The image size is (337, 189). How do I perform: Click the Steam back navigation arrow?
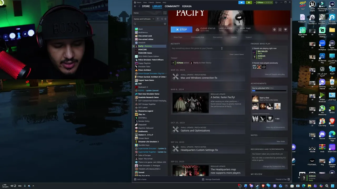(135, 6)
